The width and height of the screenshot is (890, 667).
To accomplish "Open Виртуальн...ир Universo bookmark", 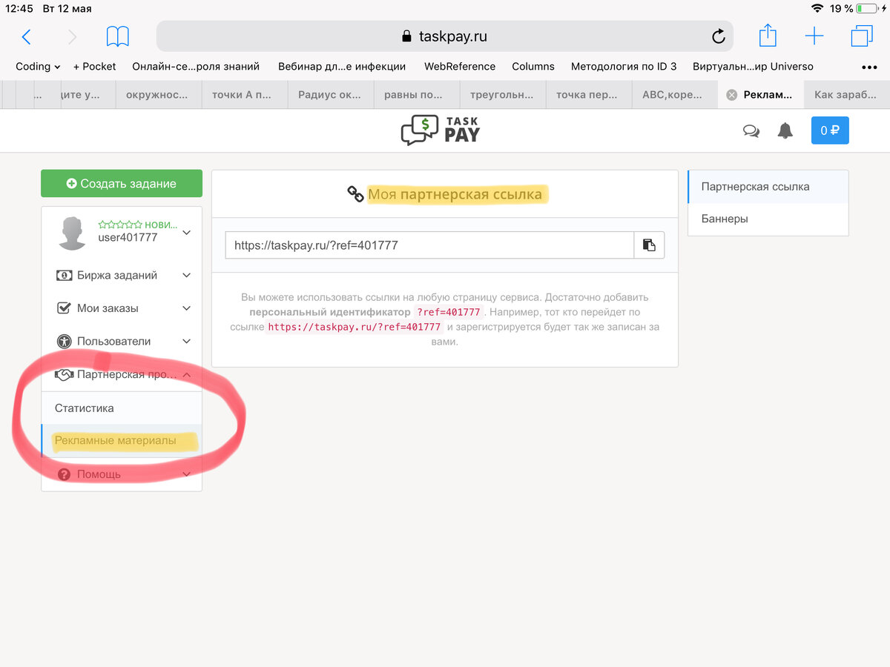I will click(x=753, y=67).
